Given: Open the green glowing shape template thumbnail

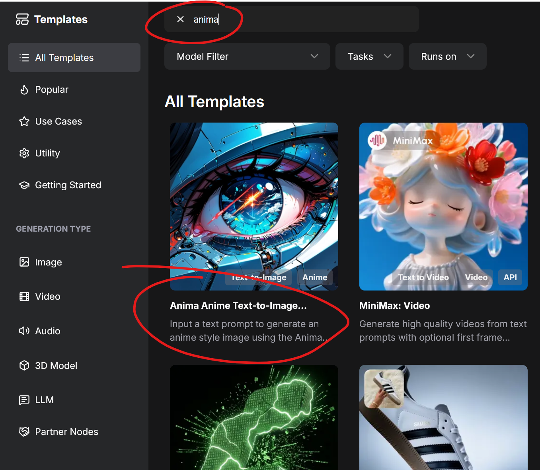Looking at the screenshot, I should (x=254, y=417).
